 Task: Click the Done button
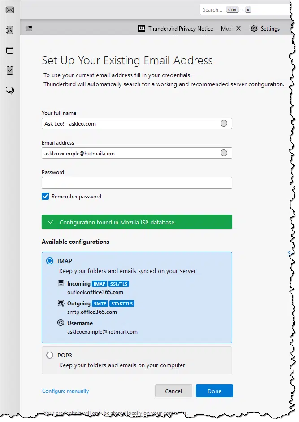[x=214, y=391]
